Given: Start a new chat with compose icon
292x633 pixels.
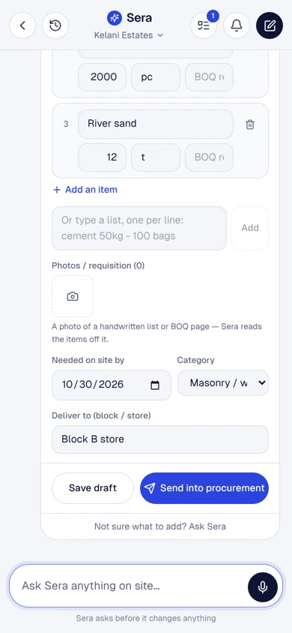Looking at the screenshot, I should pyautogui.click(x=270, y=25).
